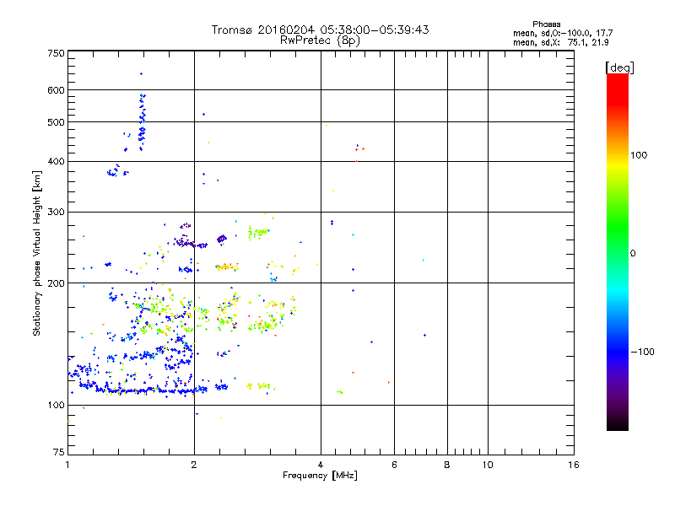Viewport: 675px width, 506px height.
Task: Click the y-axis tick label '75'
Action: click(x=59, y=452)
